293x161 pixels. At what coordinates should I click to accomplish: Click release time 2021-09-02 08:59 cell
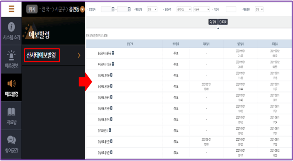(275, 64)
